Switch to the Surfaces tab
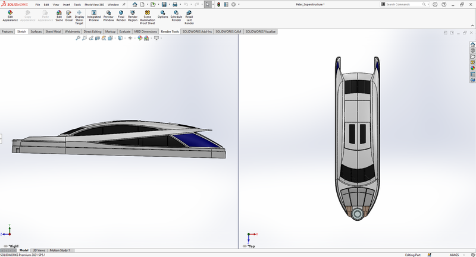 [x=36, y=31]
